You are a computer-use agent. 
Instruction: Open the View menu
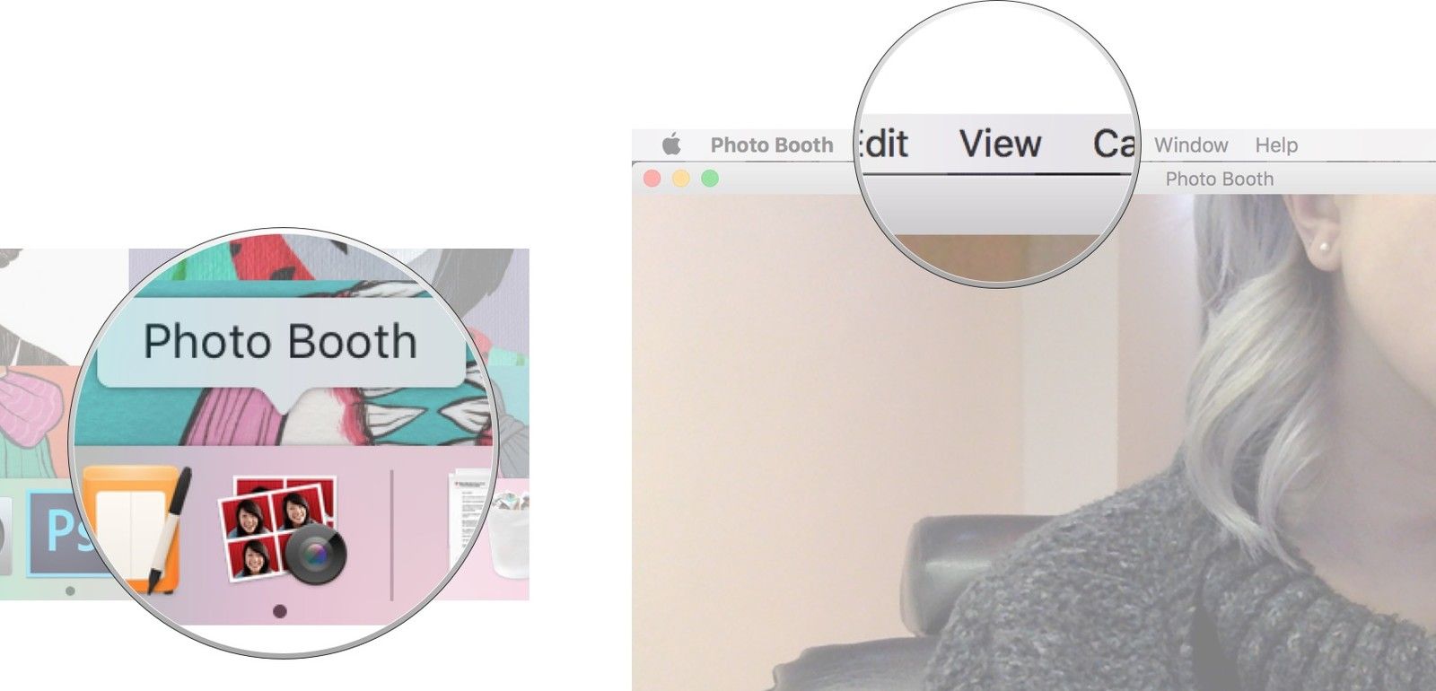(1000, 144)
